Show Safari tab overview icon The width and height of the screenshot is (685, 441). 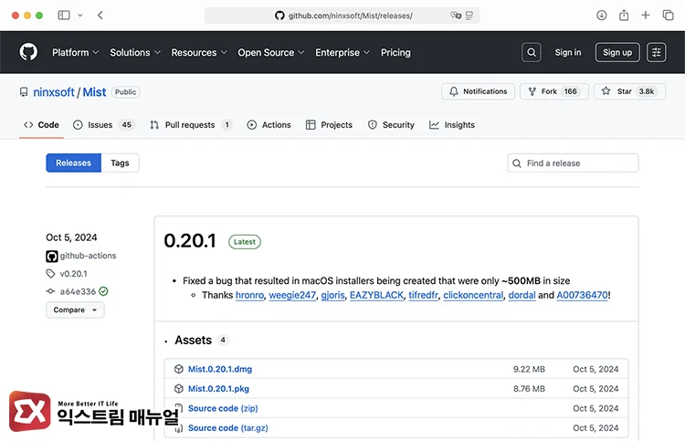click(x=668, y=16)
